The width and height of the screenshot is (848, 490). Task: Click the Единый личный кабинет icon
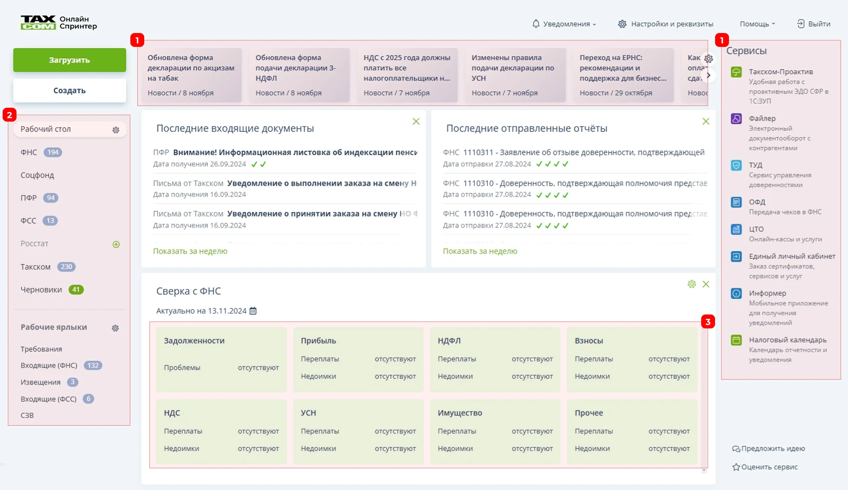pos(736,256)
